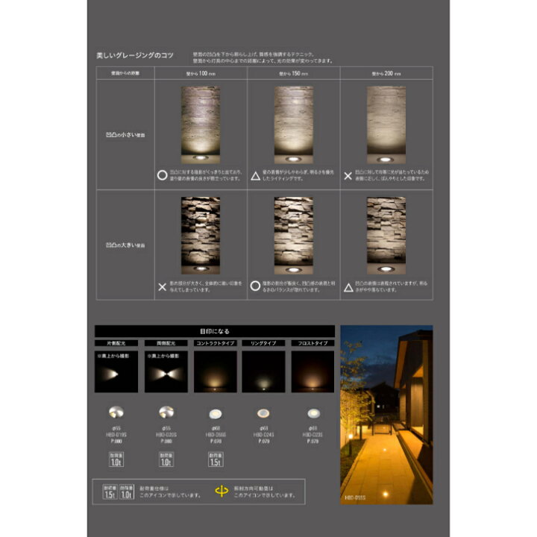
Task: Click the triangle rating mark under the 200 mm stone-wall photo
Action: coord(348,287)
